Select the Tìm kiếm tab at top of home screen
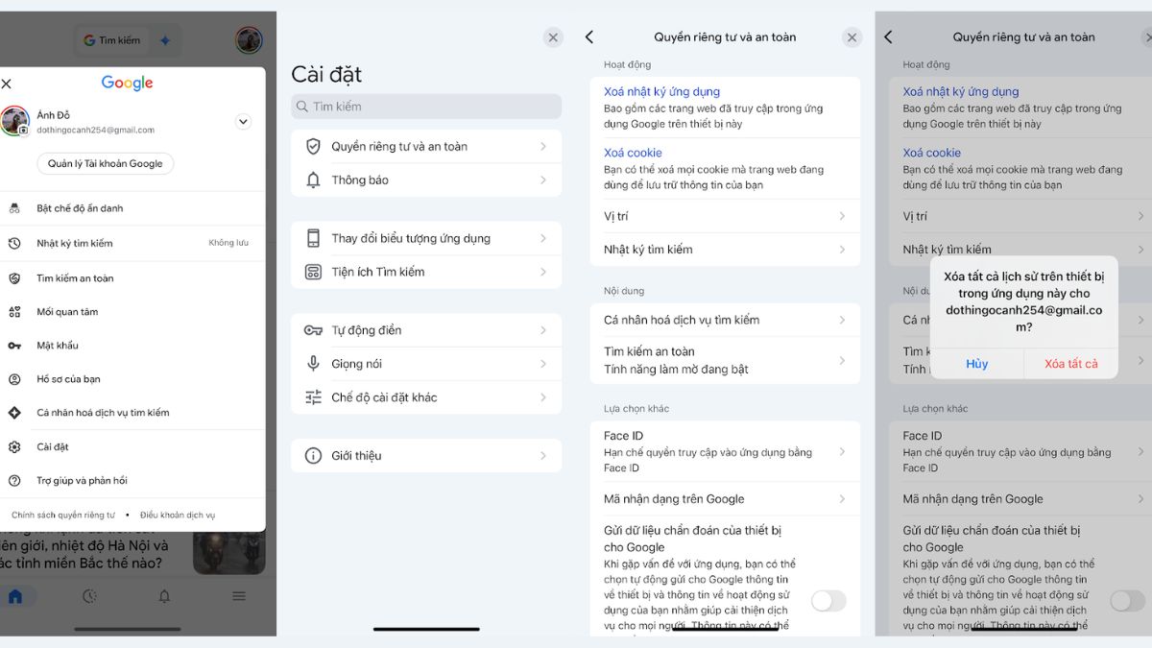Image resolution: width=1152 pixels, height=648 pixels. pos(111,40)
